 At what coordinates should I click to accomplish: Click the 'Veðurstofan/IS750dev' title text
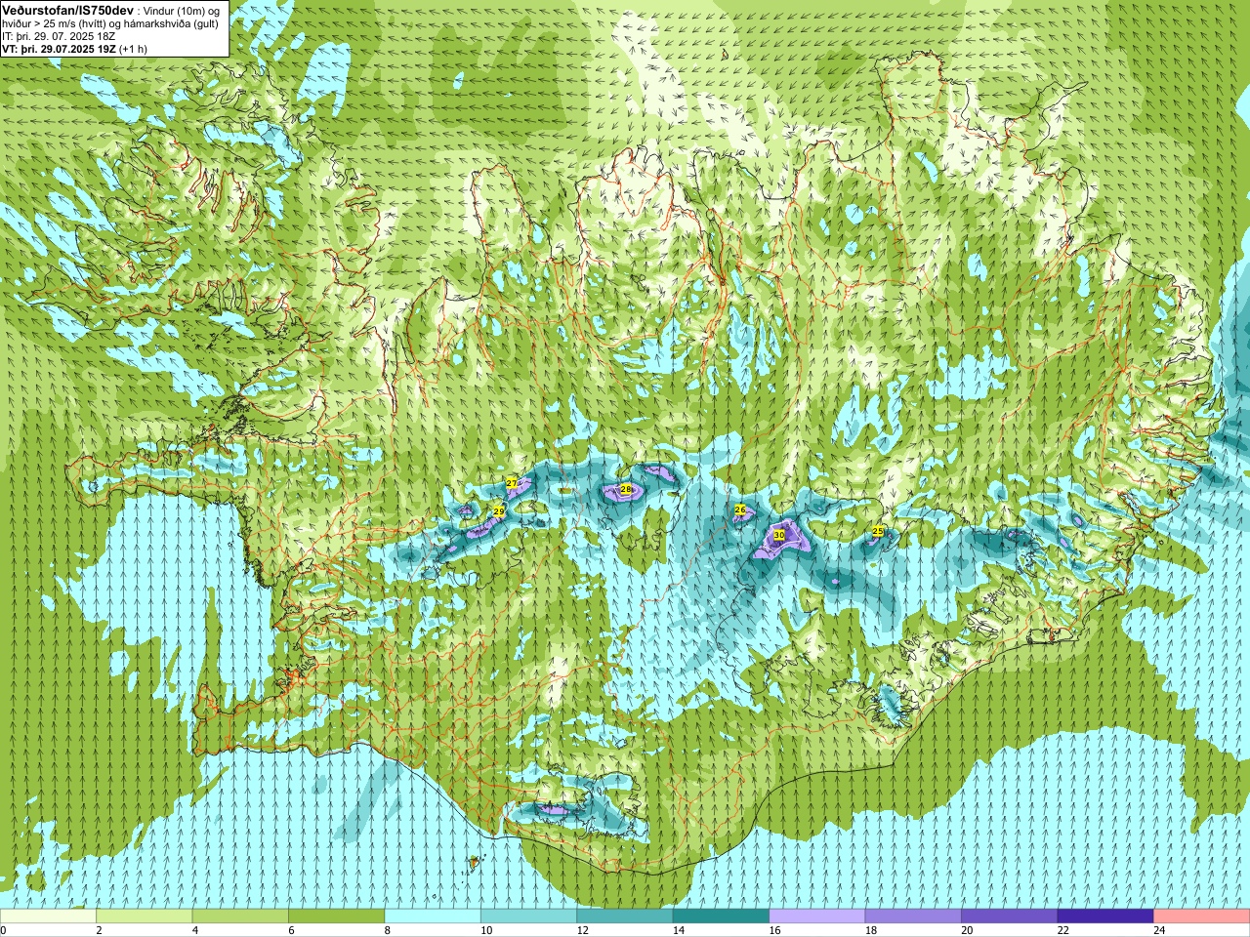[x=68, y=9]
